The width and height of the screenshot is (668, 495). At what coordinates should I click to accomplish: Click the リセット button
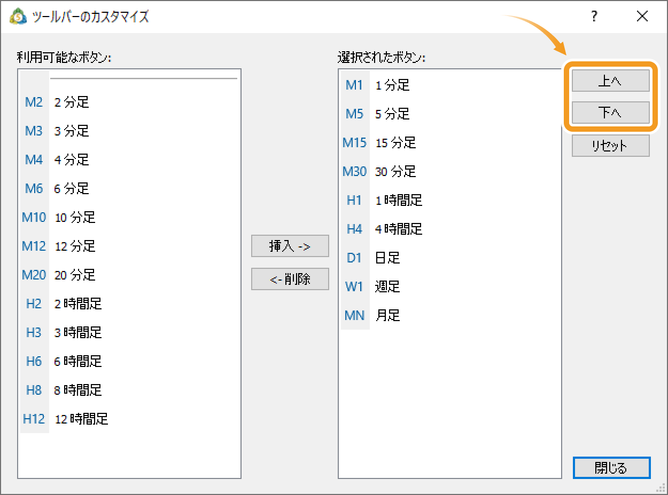pyautogui.click(x=610, y=146)
